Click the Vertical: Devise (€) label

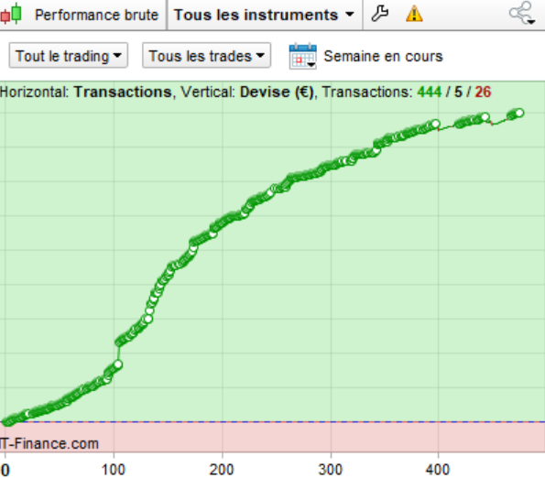pos(247,92)
